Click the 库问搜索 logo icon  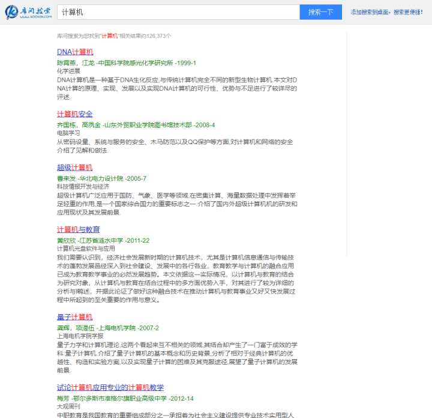[x=12, y=13]
